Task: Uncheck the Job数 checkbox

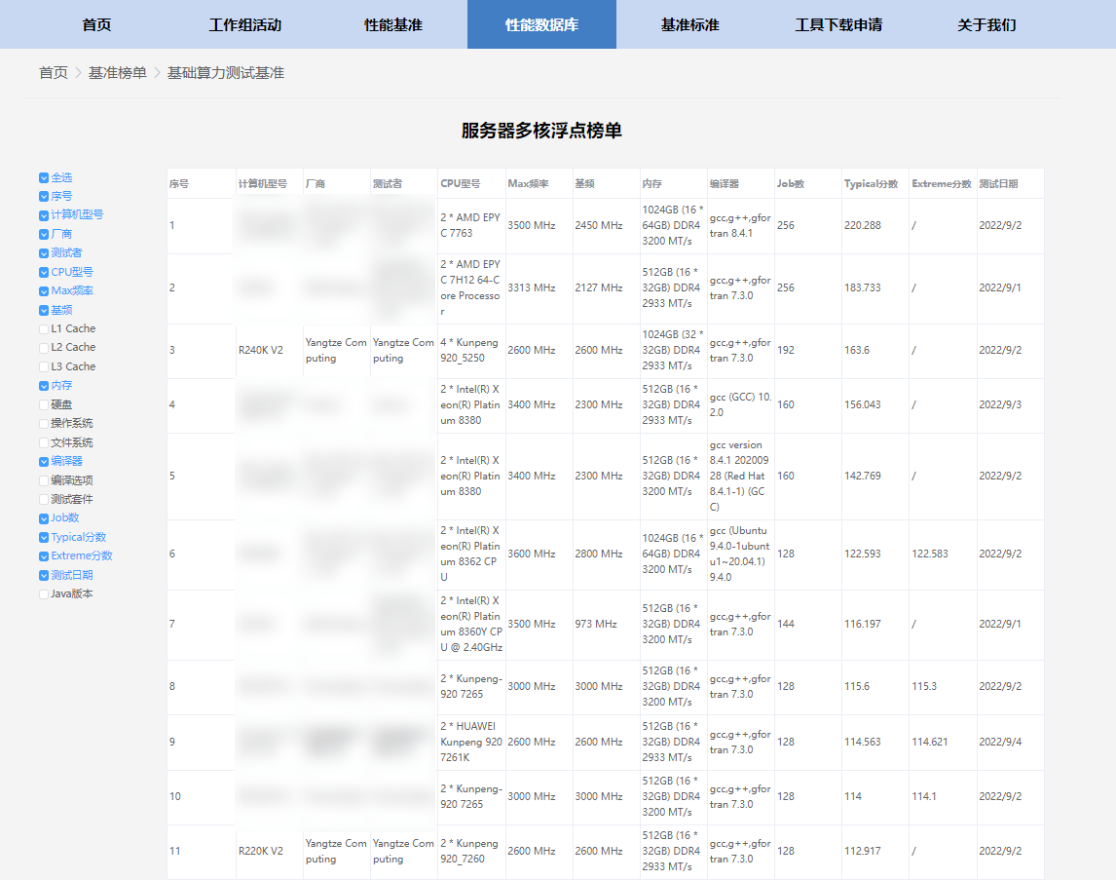Action: pos(44,518)
